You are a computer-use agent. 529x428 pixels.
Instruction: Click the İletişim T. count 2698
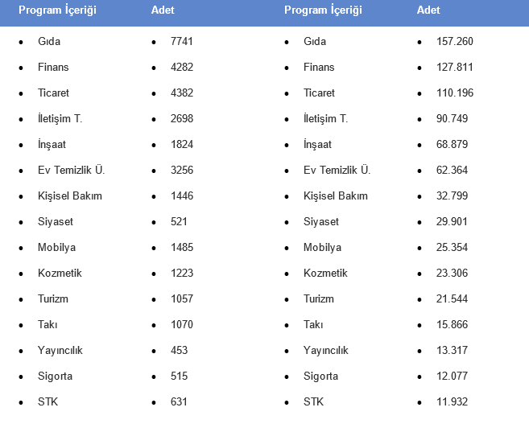click(x=182, y=118)
